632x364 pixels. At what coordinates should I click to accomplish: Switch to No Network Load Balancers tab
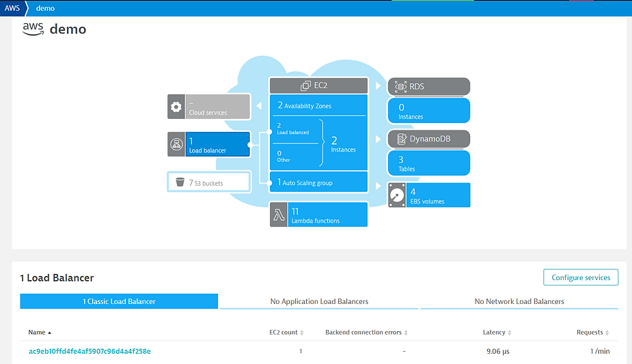pos(519,301)
